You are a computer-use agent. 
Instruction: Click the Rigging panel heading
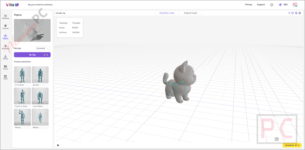[x=18, y=15]
